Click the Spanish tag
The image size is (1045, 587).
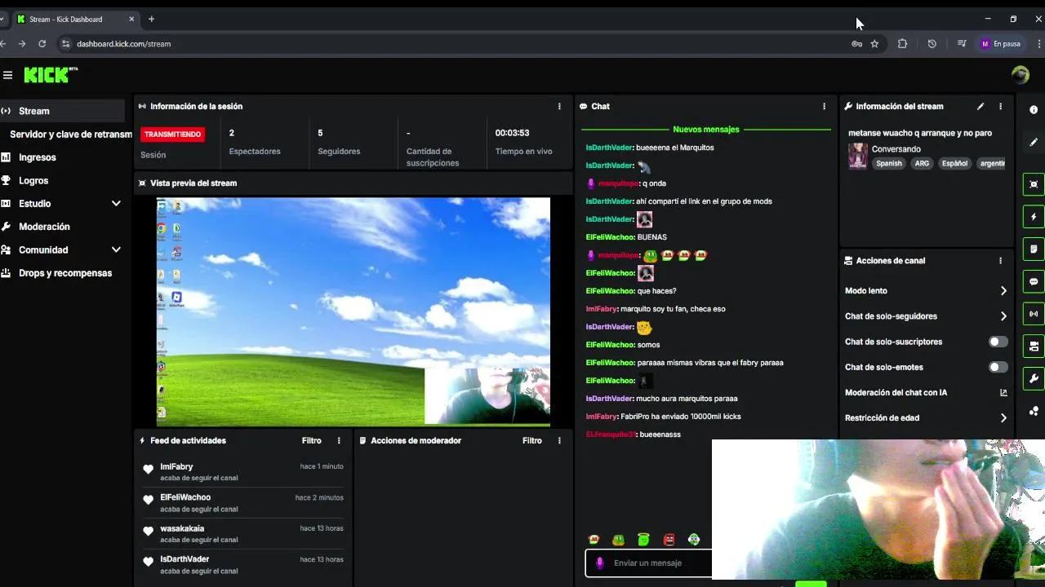(889, 163)
